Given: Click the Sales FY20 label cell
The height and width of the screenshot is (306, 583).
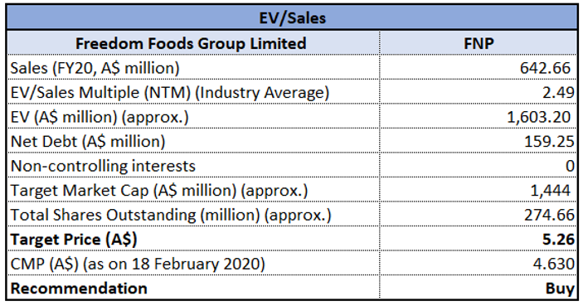Looking at the screenshot, I should [193, 67].
